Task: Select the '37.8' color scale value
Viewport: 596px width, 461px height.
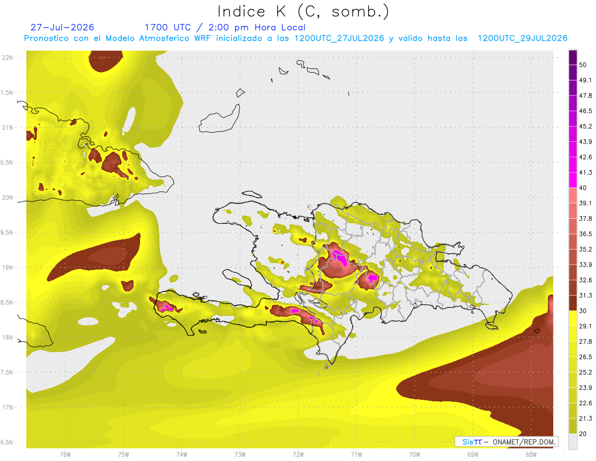Action: pos(586,218)
